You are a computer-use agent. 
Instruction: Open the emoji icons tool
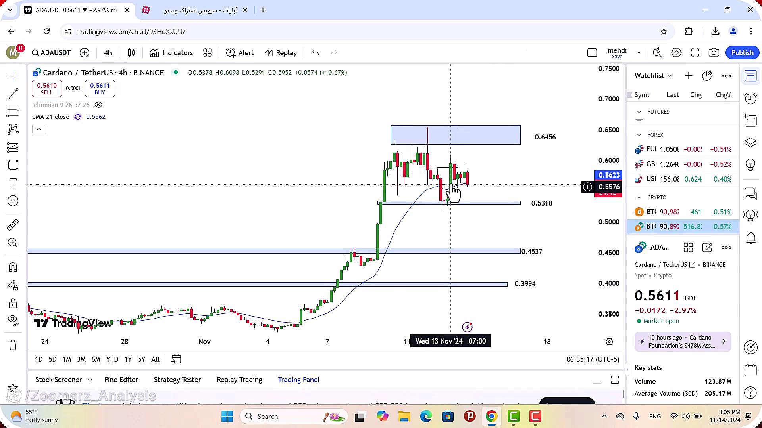click(x=13, y=201)
